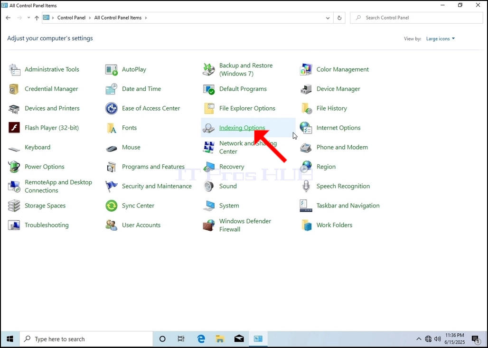
Task: Expand chevron after All Control Panel Items
Action: (146, 18)
